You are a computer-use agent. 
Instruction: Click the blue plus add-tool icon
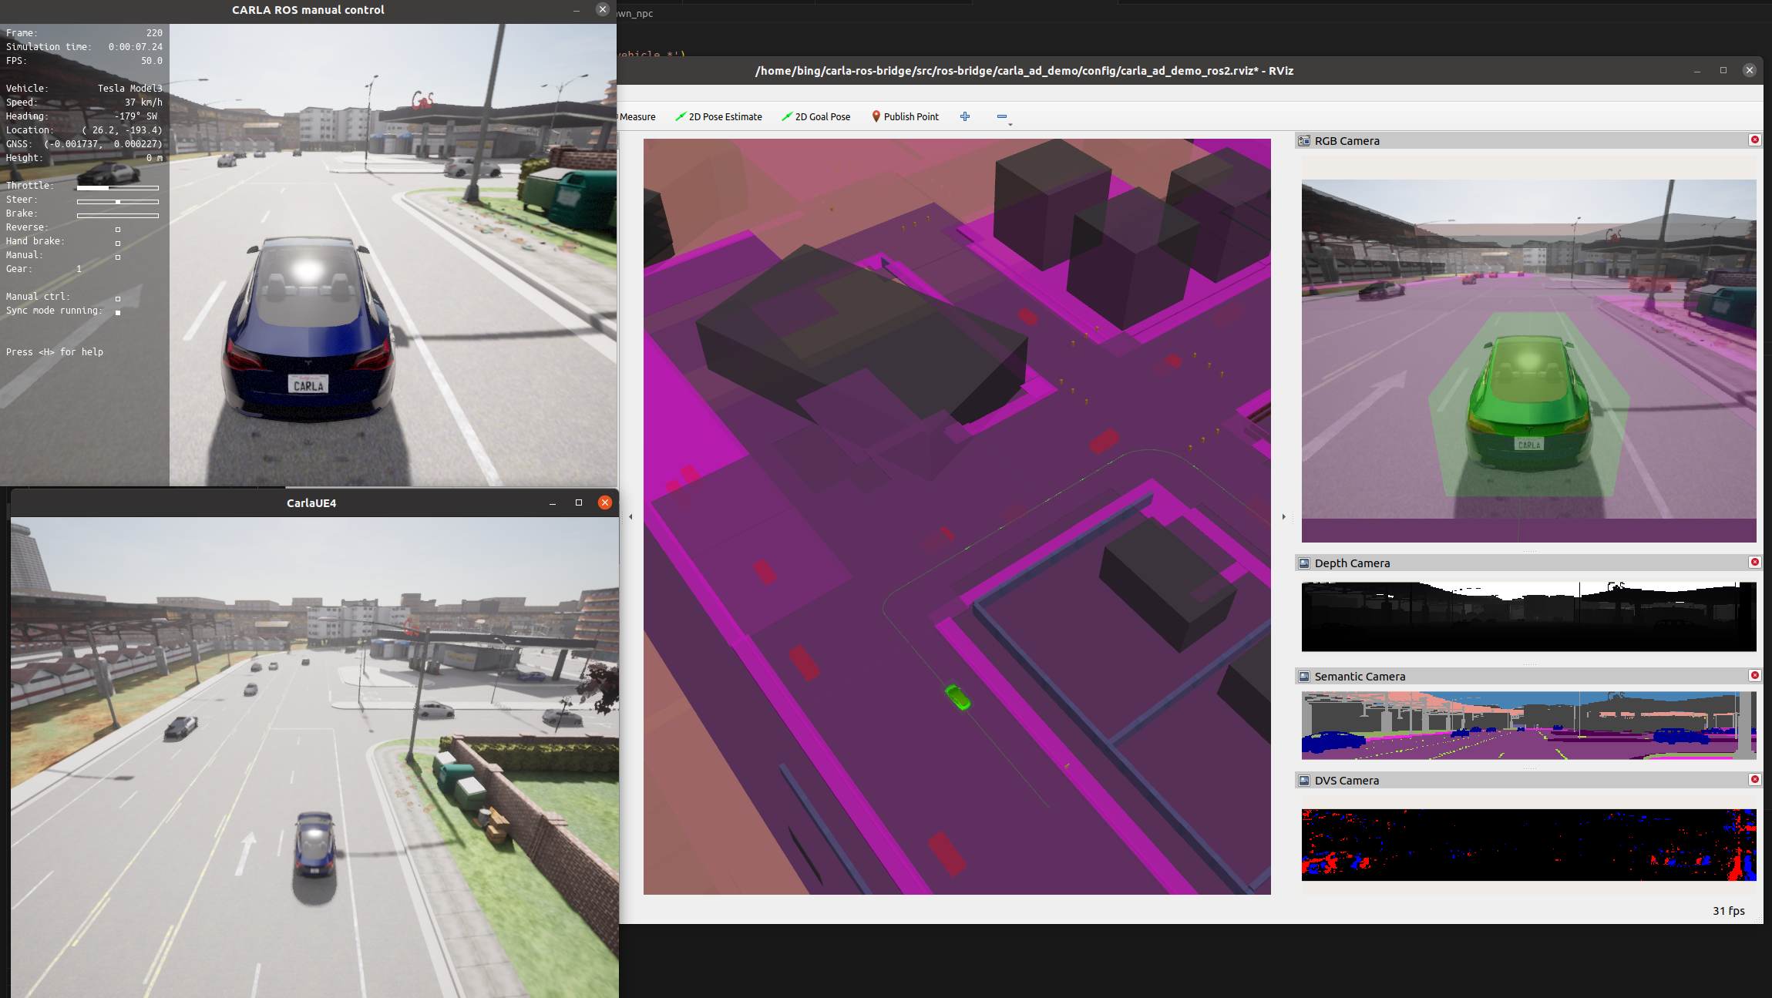click(x=965, y=117)
